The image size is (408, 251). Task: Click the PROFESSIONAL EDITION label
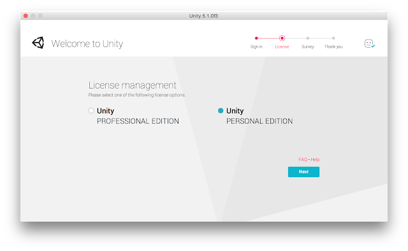tap(138, 121)
